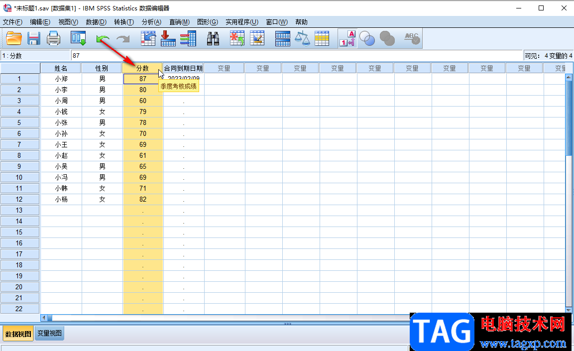Click the name cell 小吴
Image resolution: width=574 pixels, height=351 pixels.
click(61, 166)
